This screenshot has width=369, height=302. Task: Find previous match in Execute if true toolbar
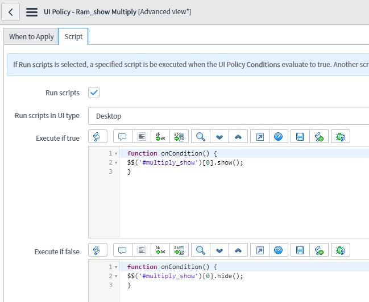(238, 137)
